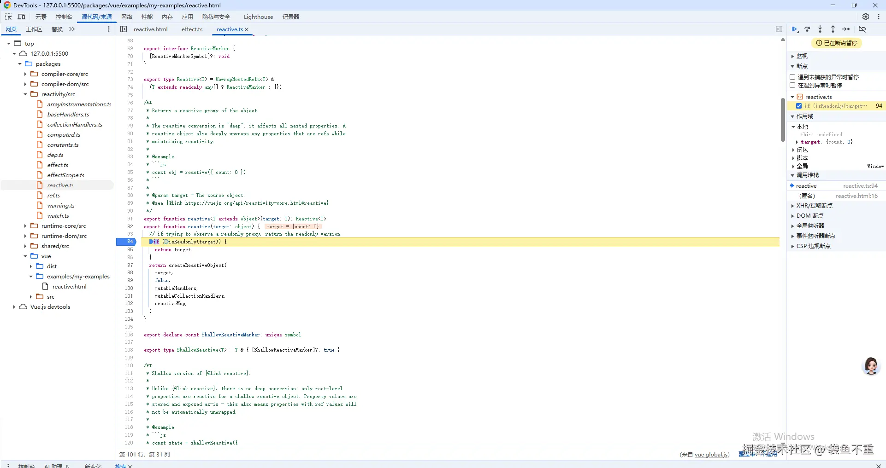Step out of the current function
Image resolution: width=886 pixels, height=468 pixels.
tap(833, 29)
